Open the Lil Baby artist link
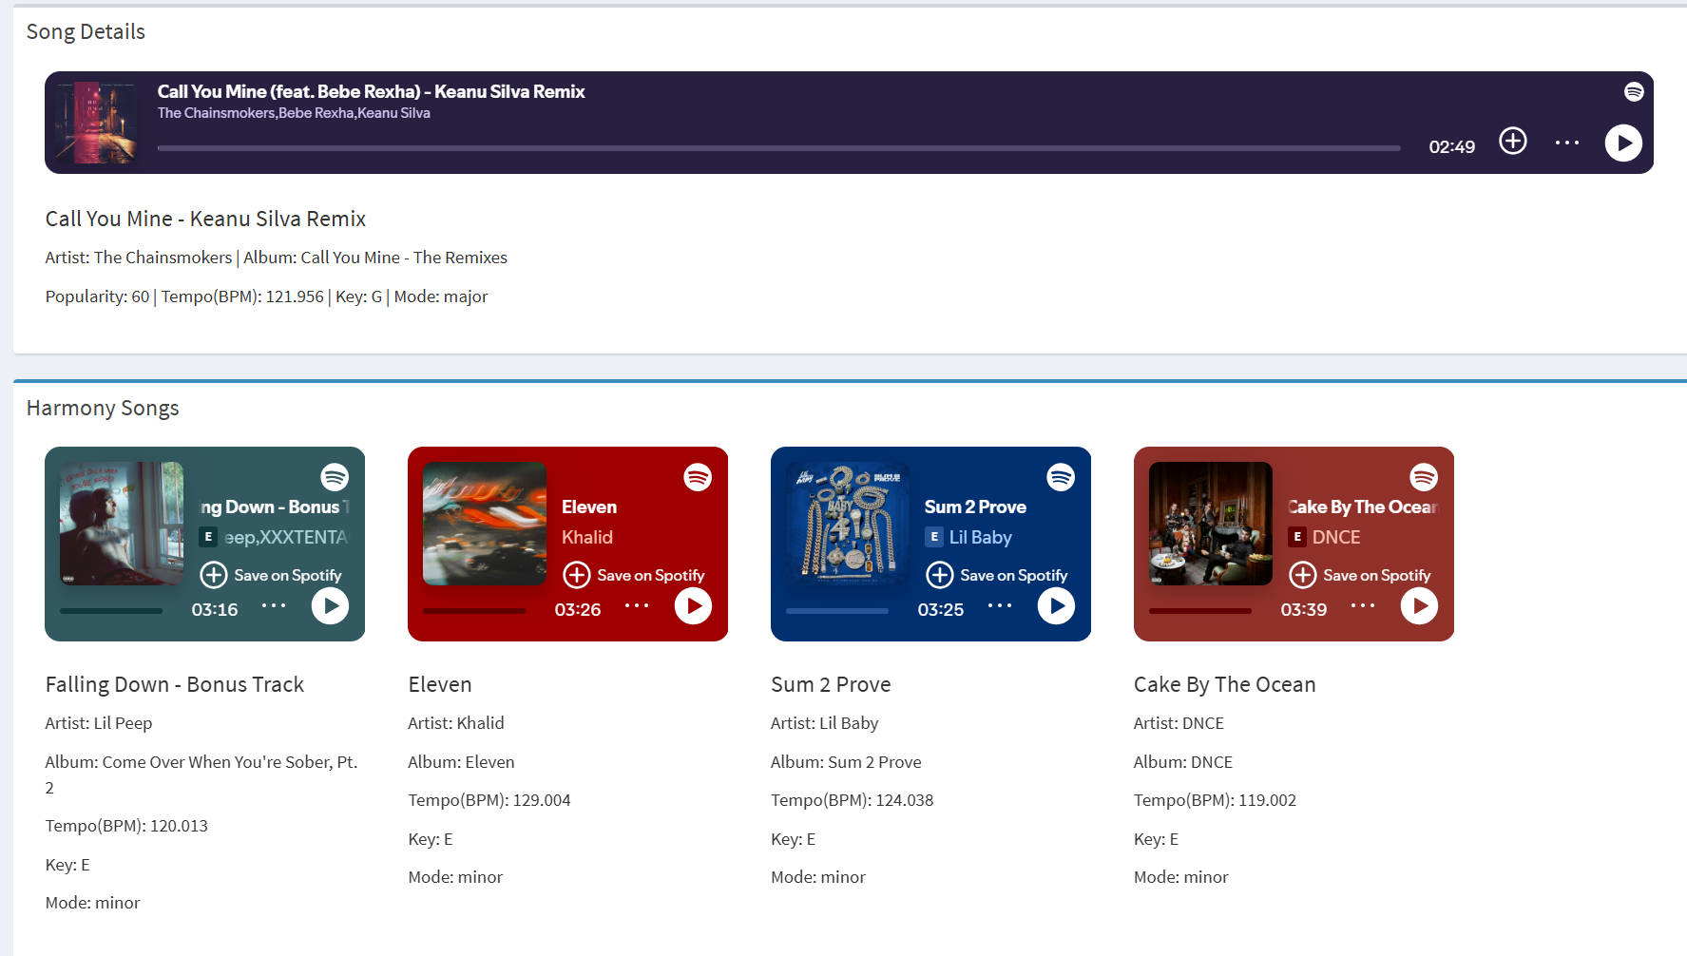This screenshot has width=1687, height=956. pos(980,537)
